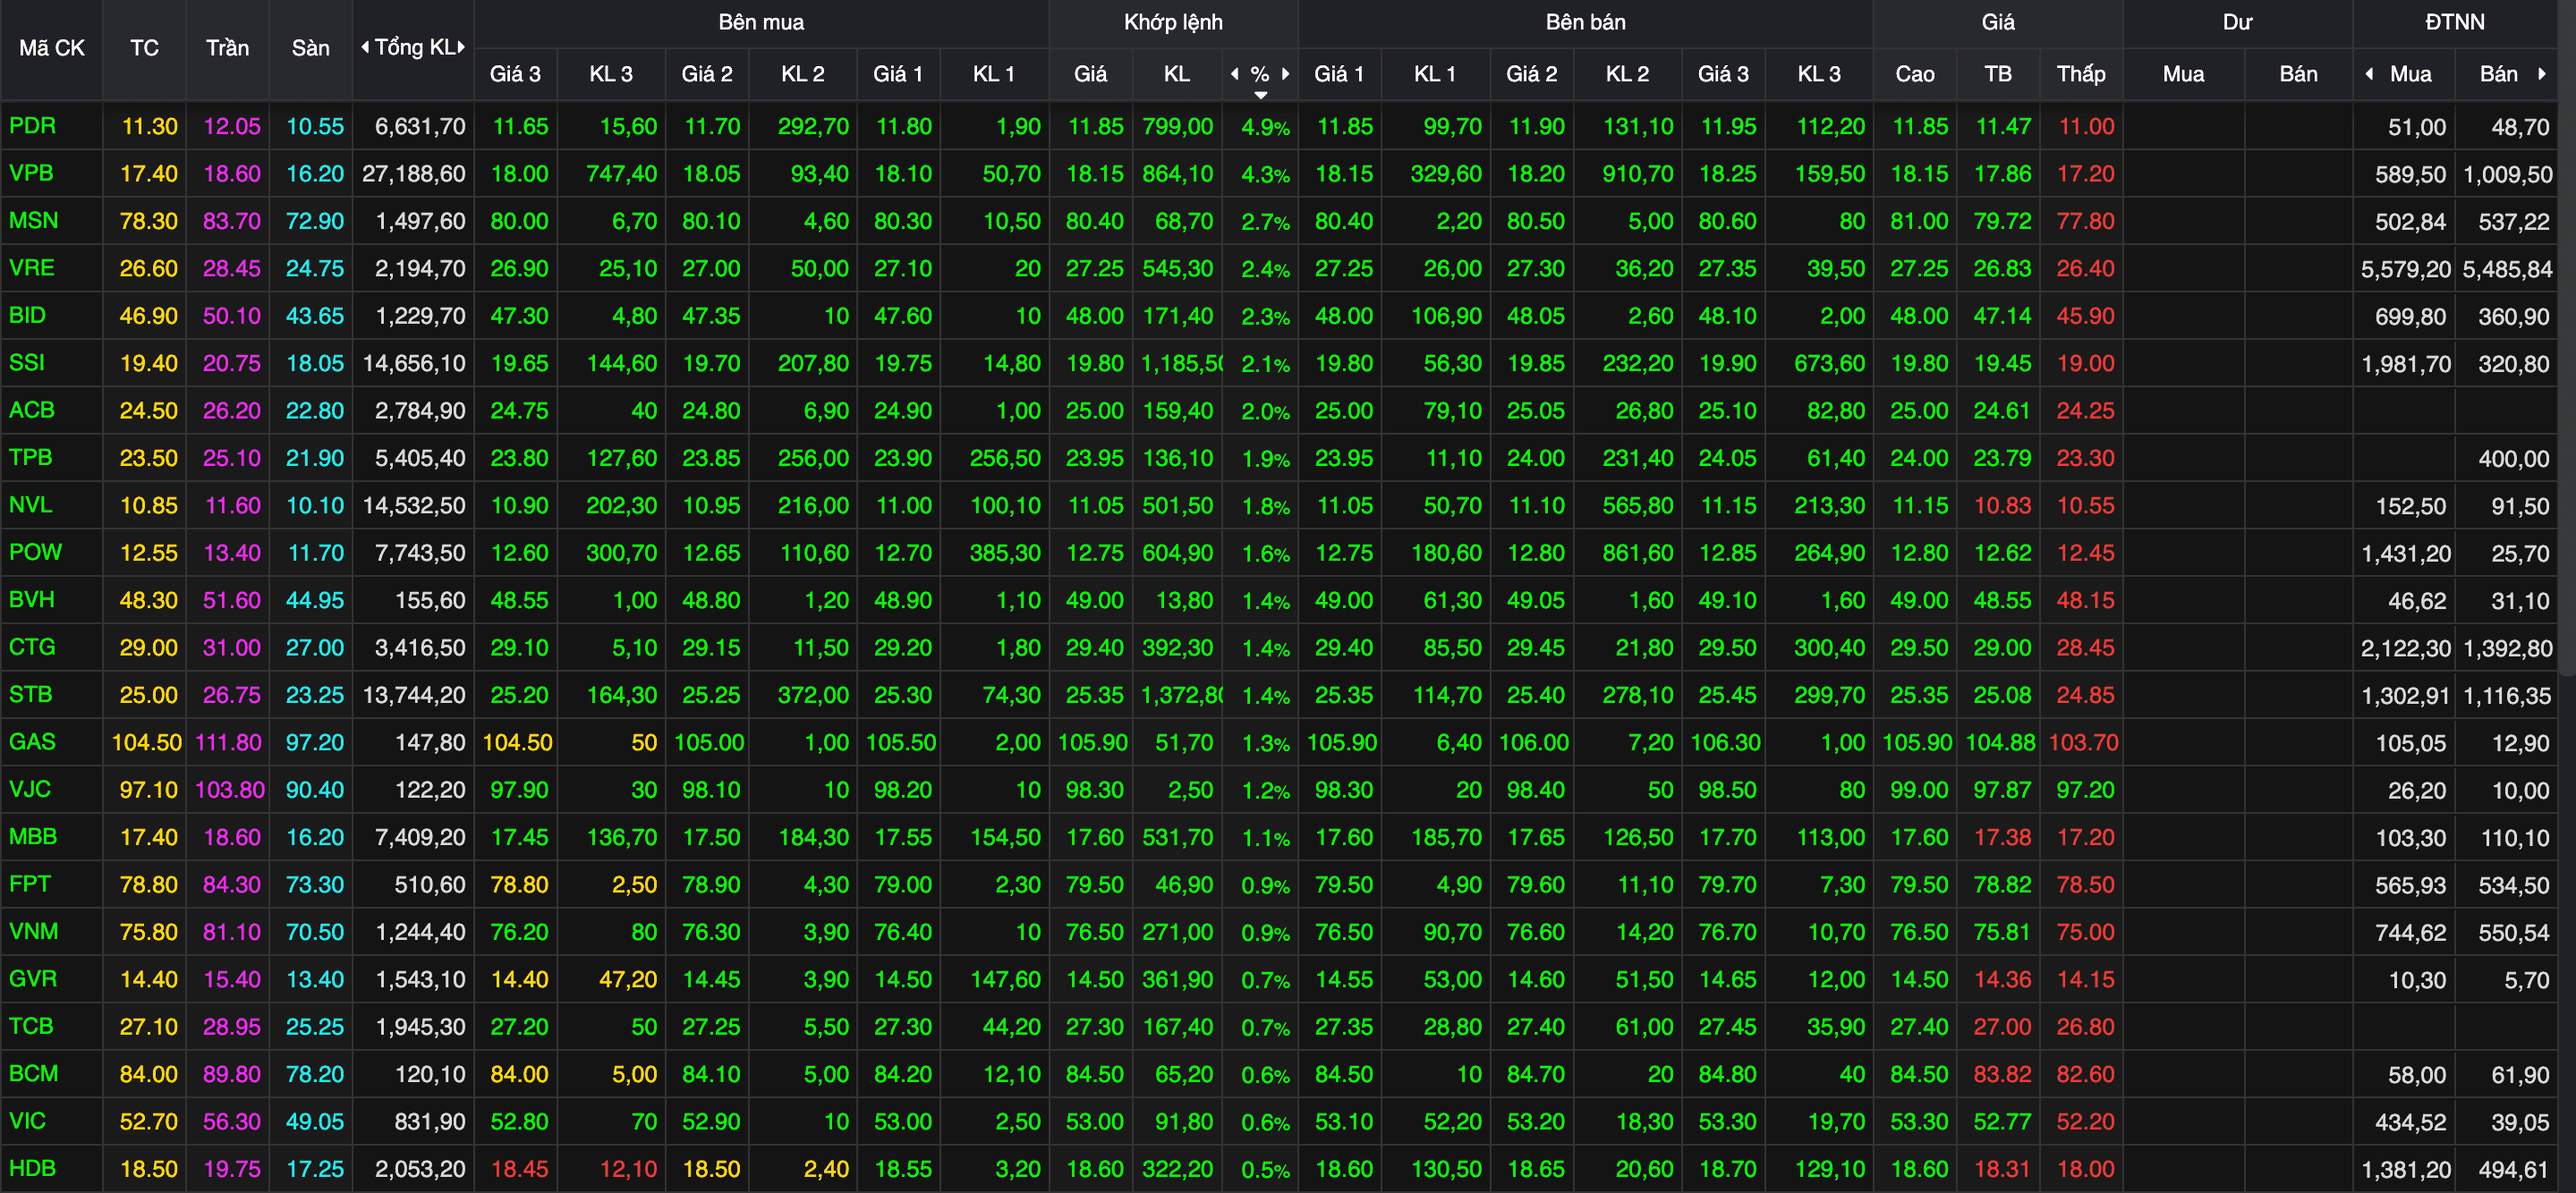The height and width of the screenshot is (1193, 2576).
Task: Open the VPB stock symbol
Action: click(x=31, y=173)
